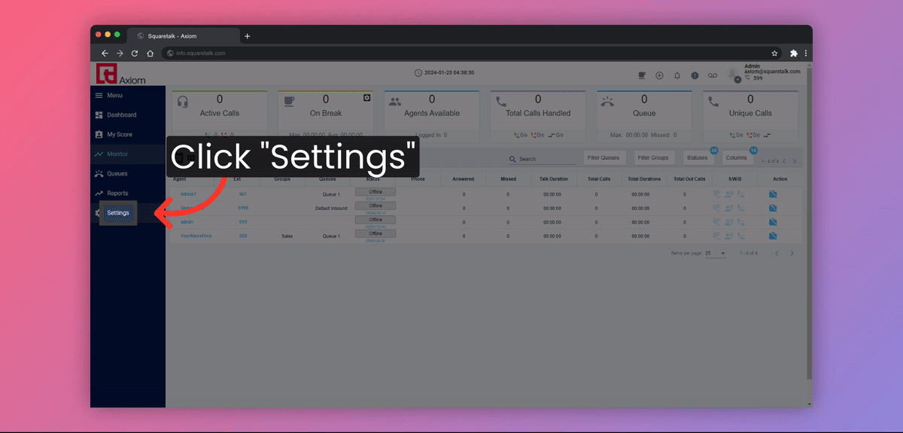Click extension 500 in the Ext column
The width and height of the screenshot is (903, 433).
point(242,236)
